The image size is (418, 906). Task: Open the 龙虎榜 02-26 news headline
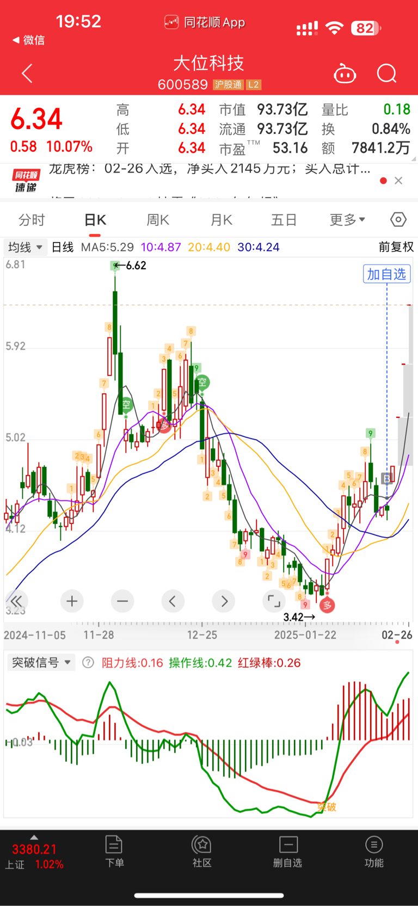pos(210,169)
